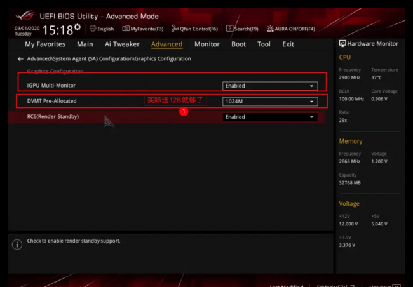Click the +12V 12.000 V reading
Screen dimensions: 413x287
point(348,224)
